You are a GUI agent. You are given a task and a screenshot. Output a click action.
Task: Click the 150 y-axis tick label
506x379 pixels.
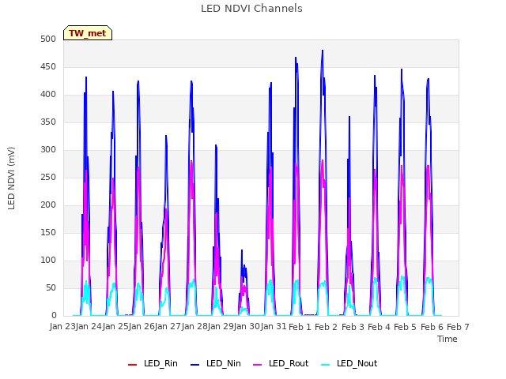click(48, 233)
